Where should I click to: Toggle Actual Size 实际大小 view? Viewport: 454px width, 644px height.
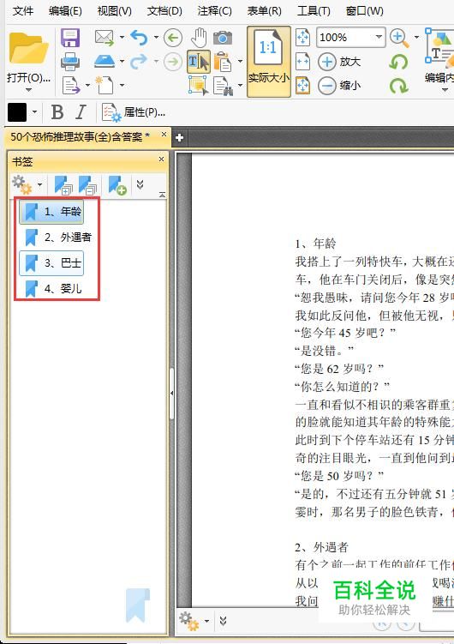pyautogui.click(x=269, y=62)
